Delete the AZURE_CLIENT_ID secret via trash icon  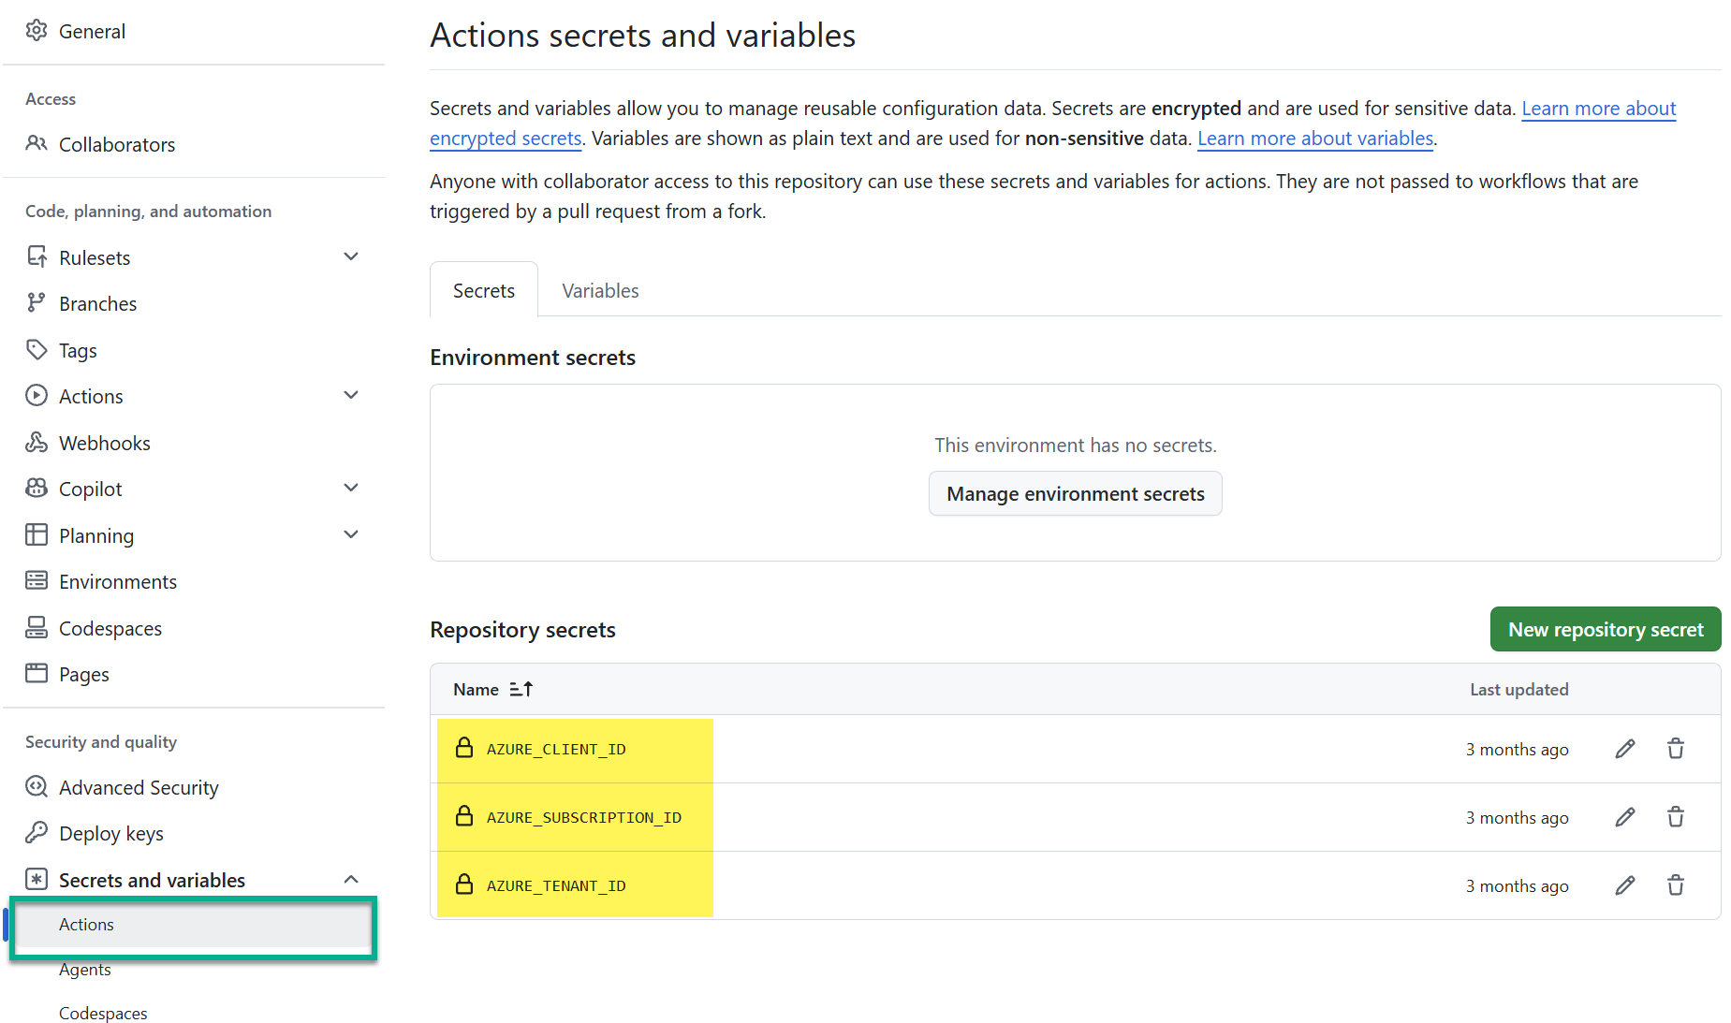1676,749
